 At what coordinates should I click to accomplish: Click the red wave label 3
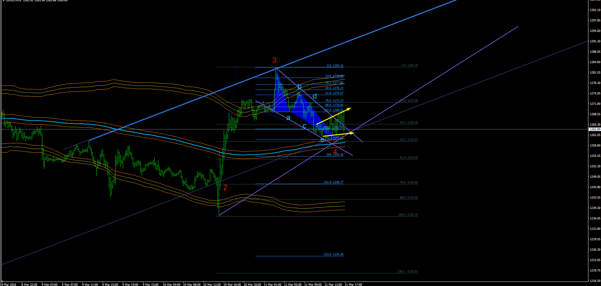tap(275, 60)
